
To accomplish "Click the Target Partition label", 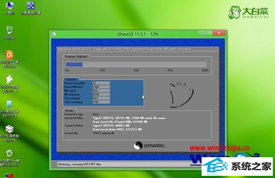I will (74, 126).
